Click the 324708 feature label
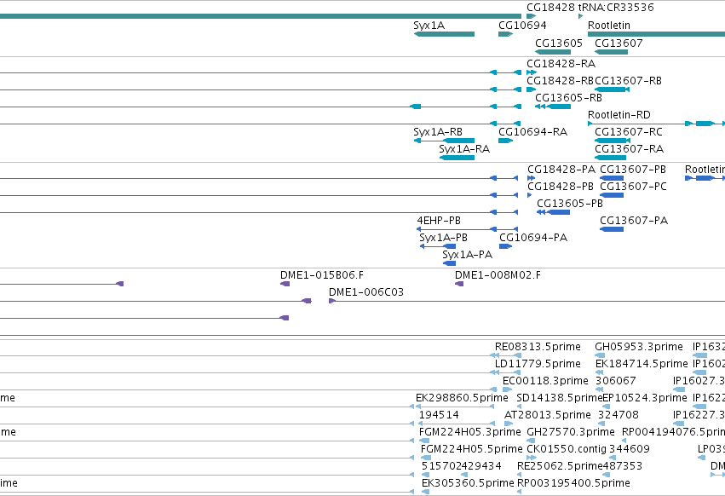The width and height of the screenshot is (725, 496). pos(619,416)
